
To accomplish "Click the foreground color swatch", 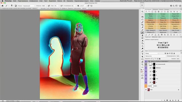I will pos(142,72).
